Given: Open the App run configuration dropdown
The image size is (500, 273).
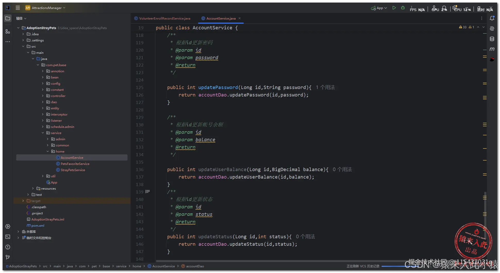Looking at the screenshot, I should 379,8.
